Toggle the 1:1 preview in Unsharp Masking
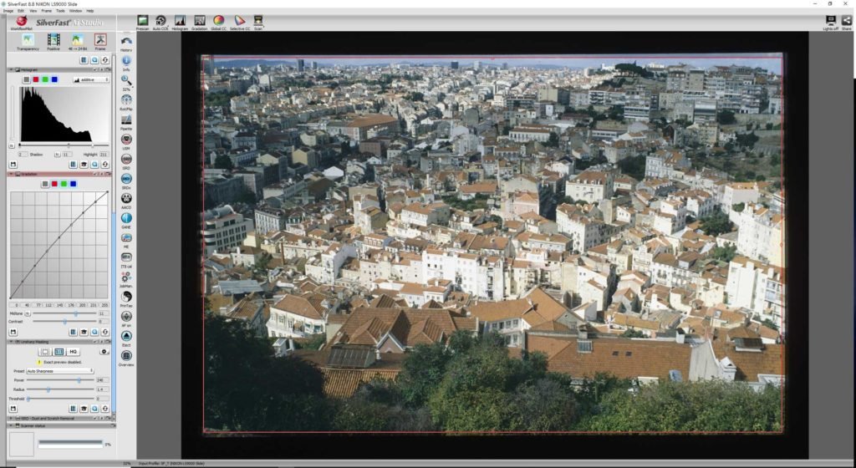Screen dimensions: 856x468 (x=59, y=352)
